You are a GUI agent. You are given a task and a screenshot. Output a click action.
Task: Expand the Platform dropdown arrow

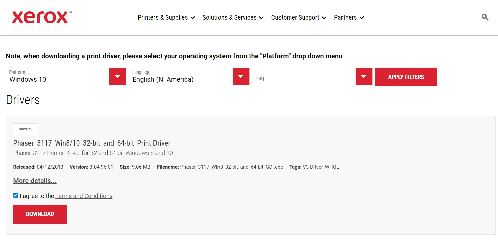coord(118,77)
